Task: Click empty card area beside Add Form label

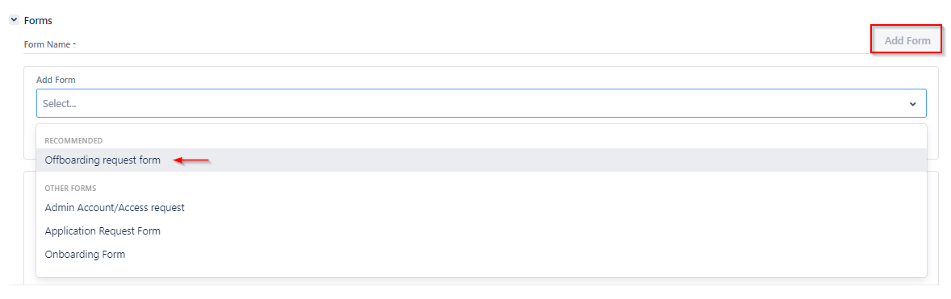Action: [x=504, y=80]
